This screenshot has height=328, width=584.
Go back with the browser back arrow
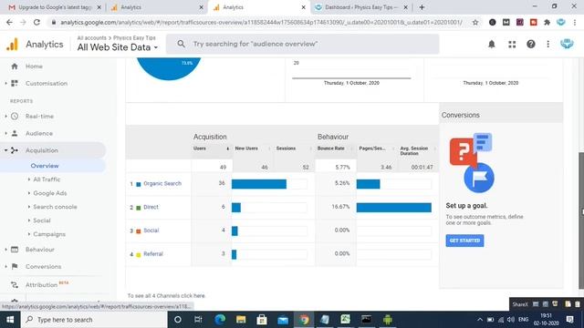(x=9, y=22)
